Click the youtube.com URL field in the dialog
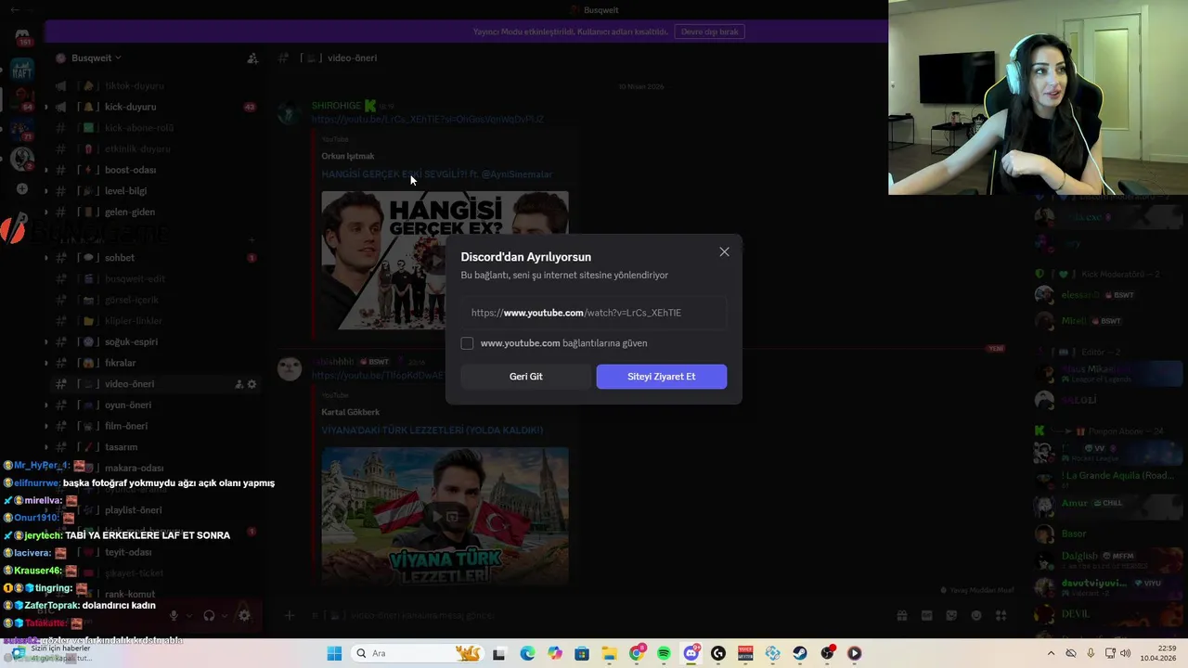This screenshot has width=1188, height=668. coord(594,313)
